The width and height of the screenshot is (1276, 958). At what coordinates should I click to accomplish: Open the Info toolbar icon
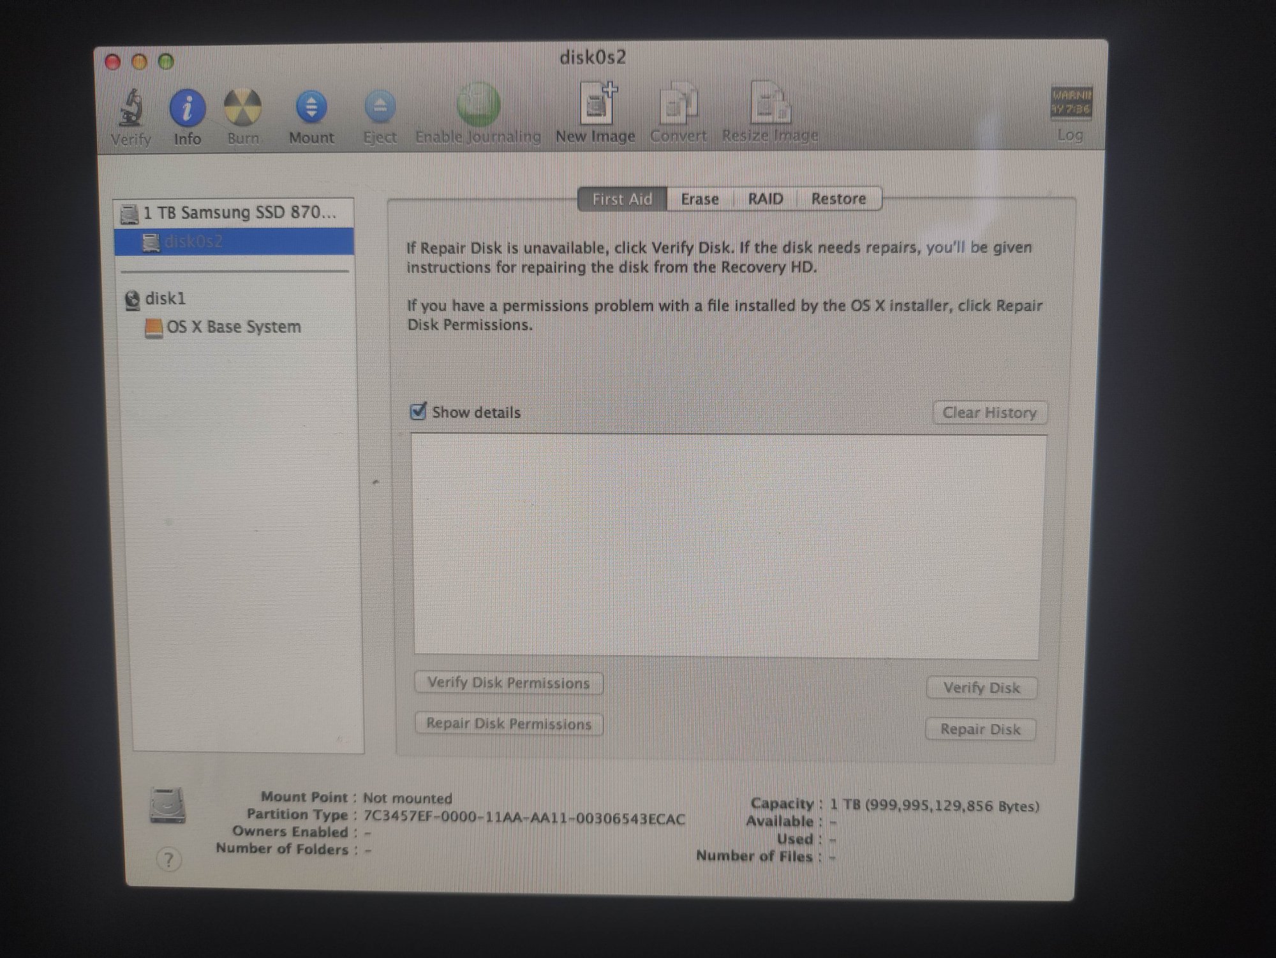[x=187, y=108]
